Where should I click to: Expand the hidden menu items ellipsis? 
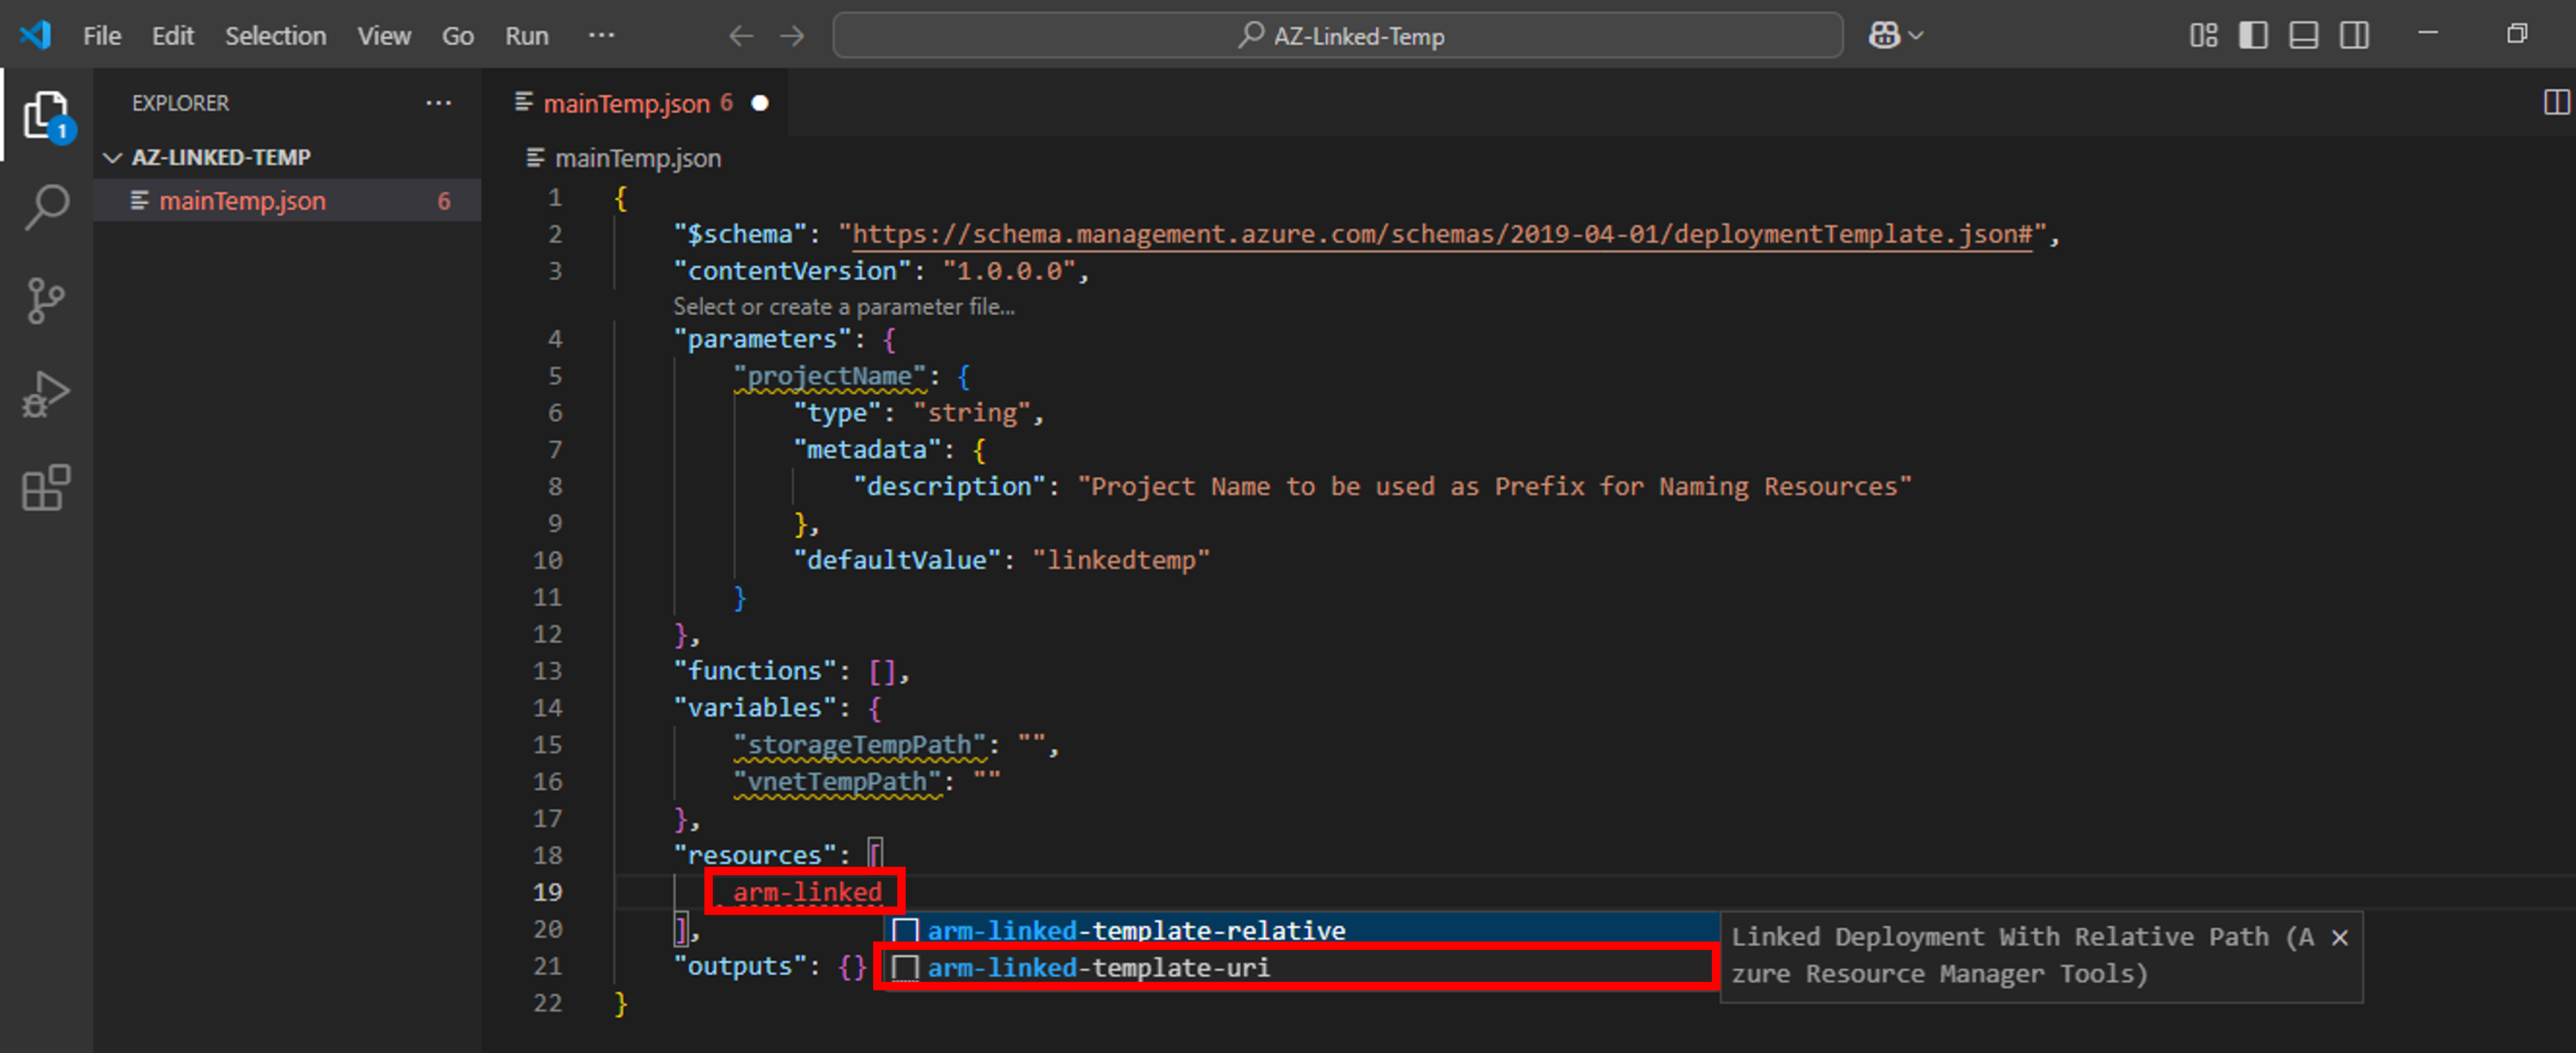tap(601, 36)
